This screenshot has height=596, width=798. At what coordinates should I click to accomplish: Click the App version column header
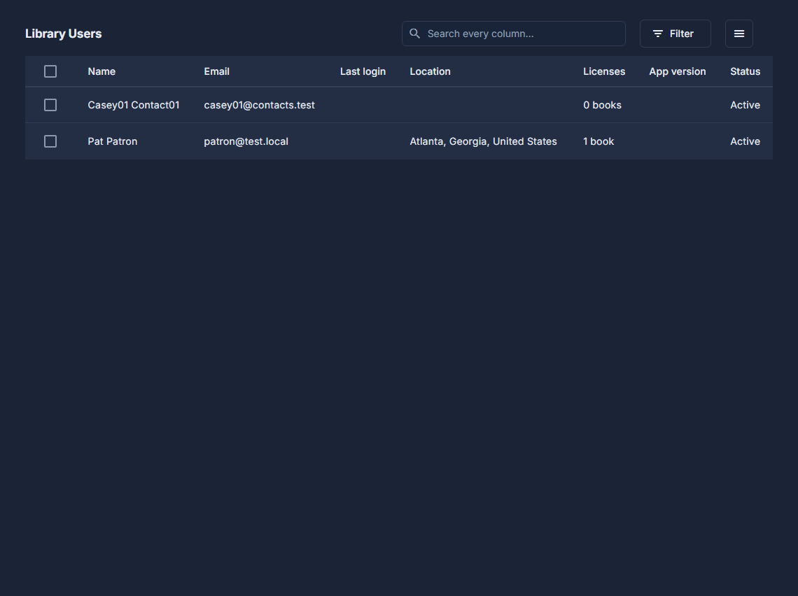click(x=678, y=72)
